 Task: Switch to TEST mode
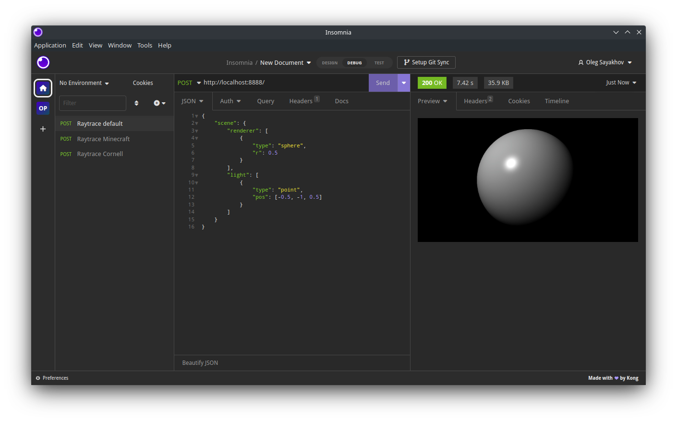click(379, 63)
